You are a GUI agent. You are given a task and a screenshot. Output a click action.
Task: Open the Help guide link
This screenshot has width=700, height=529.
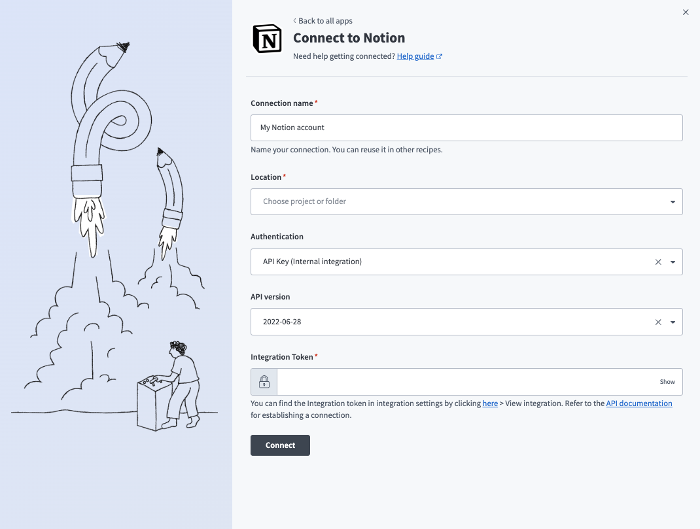pos(415,56)
